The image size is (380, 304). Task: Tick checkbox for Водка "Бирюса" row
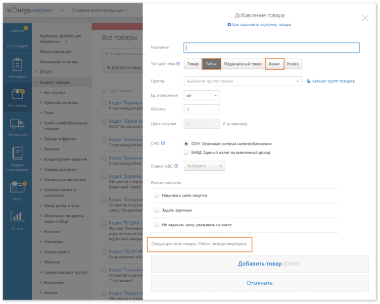tap(104, 176)
